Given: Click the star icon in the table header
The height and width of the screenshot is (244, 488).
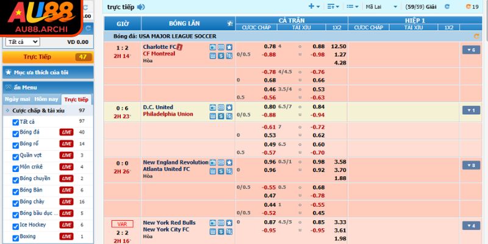Looking at the screenshot, I should [229, 24].
